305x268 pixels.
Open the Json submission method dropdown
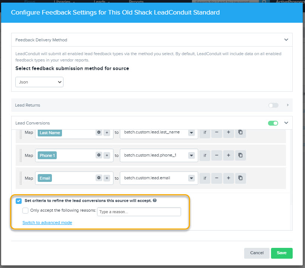tap(39, 82)
